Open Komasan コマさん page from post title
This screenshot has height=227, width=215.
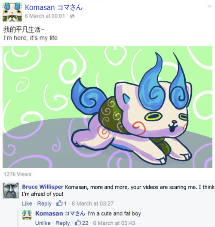[54, 7]
